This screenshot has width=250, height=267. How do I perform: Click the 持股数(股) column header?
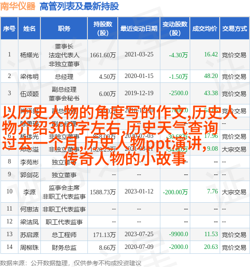point(103,29)
